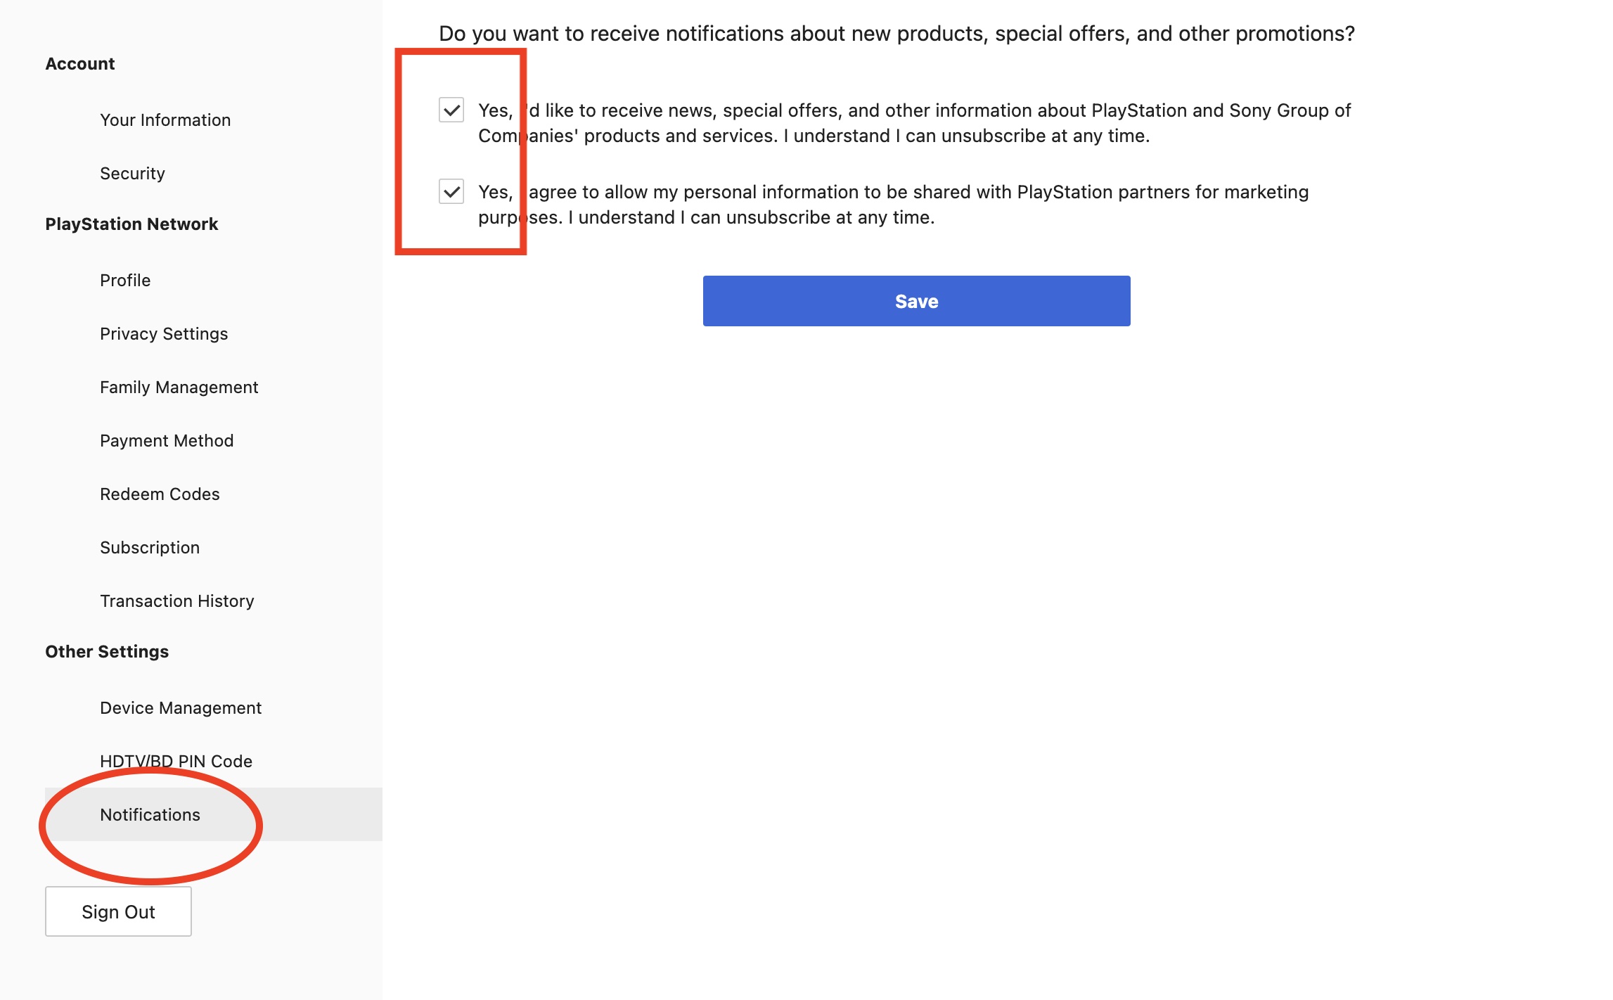The width and height of the screenshot is (1613, 1000).
Task: Select Transaction History option
Action: [x=177, y=601]
